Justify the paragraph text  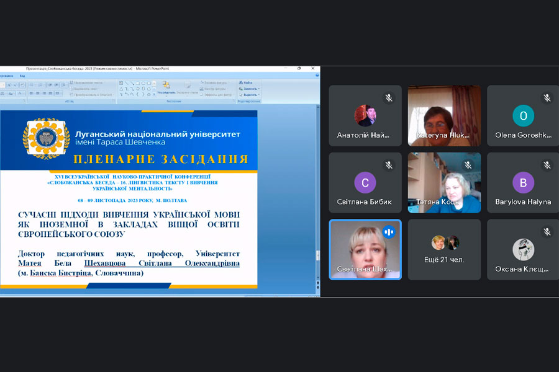(50, 93)
